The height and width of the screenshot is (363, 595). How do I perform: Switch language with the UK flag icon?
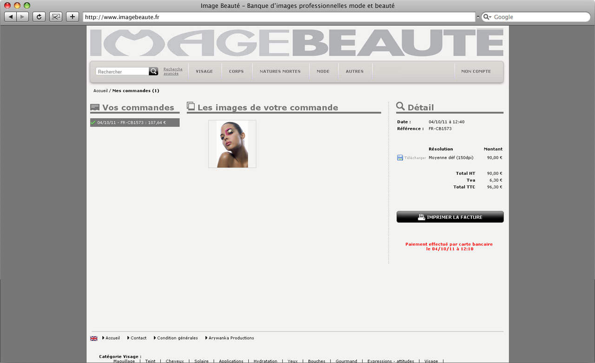(94, 338)
